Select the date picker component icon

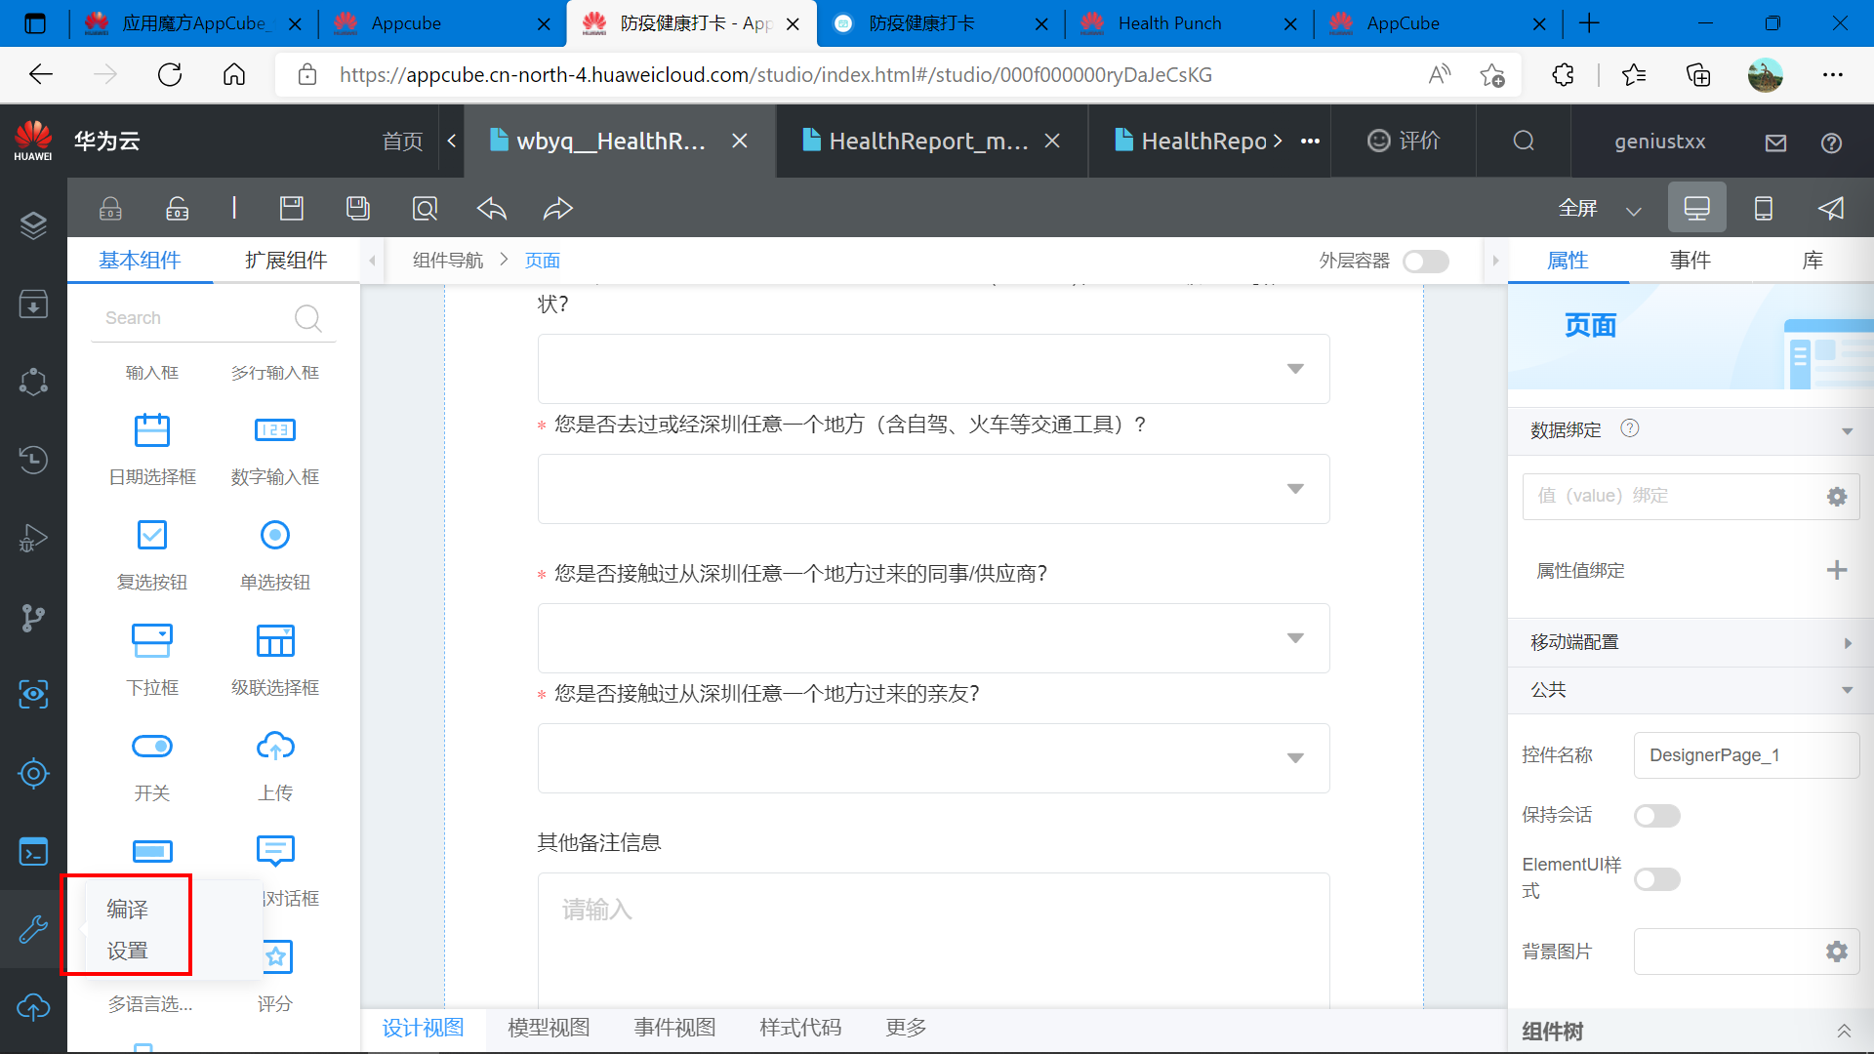(152, 430)
